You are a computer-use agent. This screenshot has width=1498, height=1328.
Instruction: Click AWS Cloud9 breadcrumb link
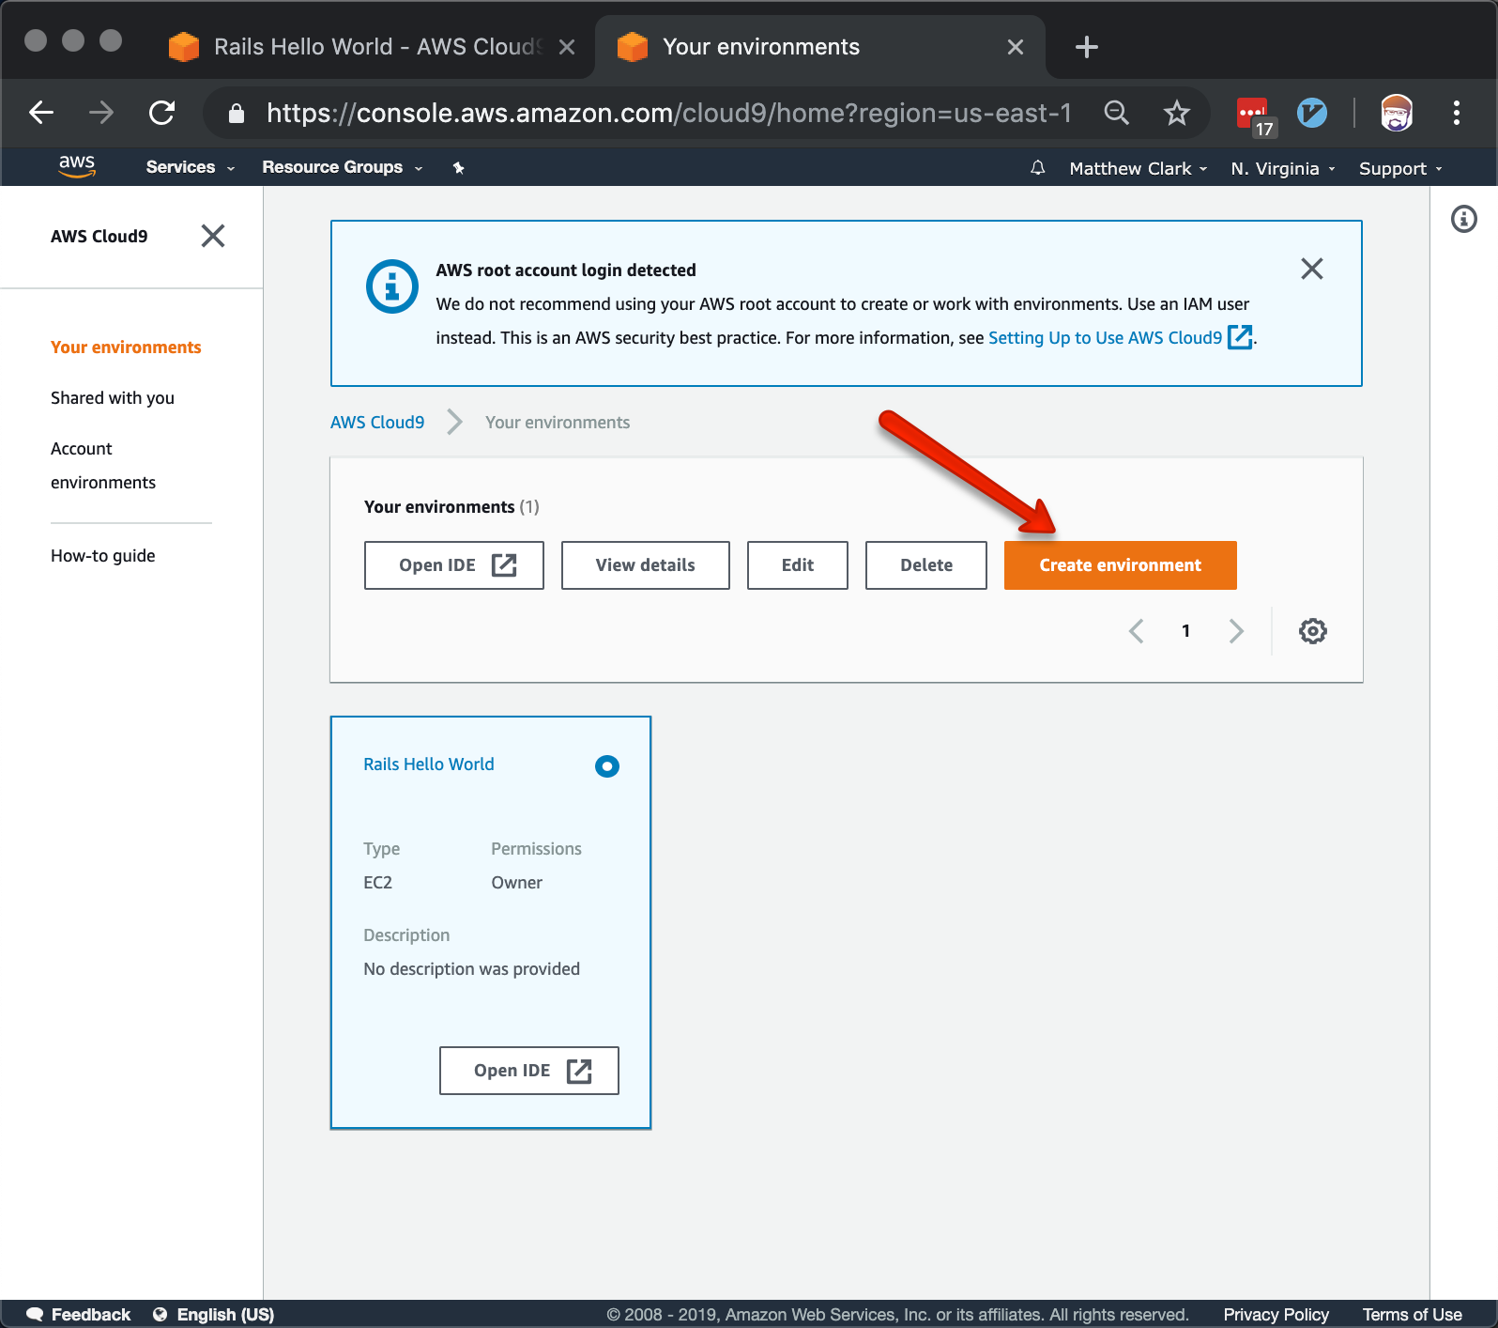point(377,423)
